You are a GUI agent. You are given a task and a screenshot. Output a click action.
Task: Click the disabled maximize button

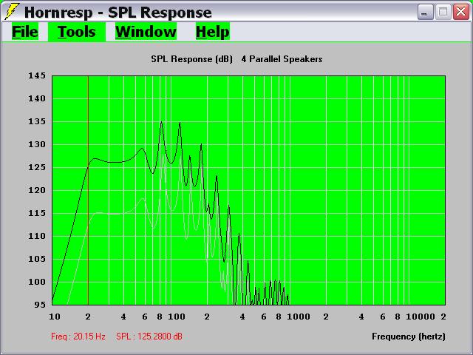click(443, 12)
